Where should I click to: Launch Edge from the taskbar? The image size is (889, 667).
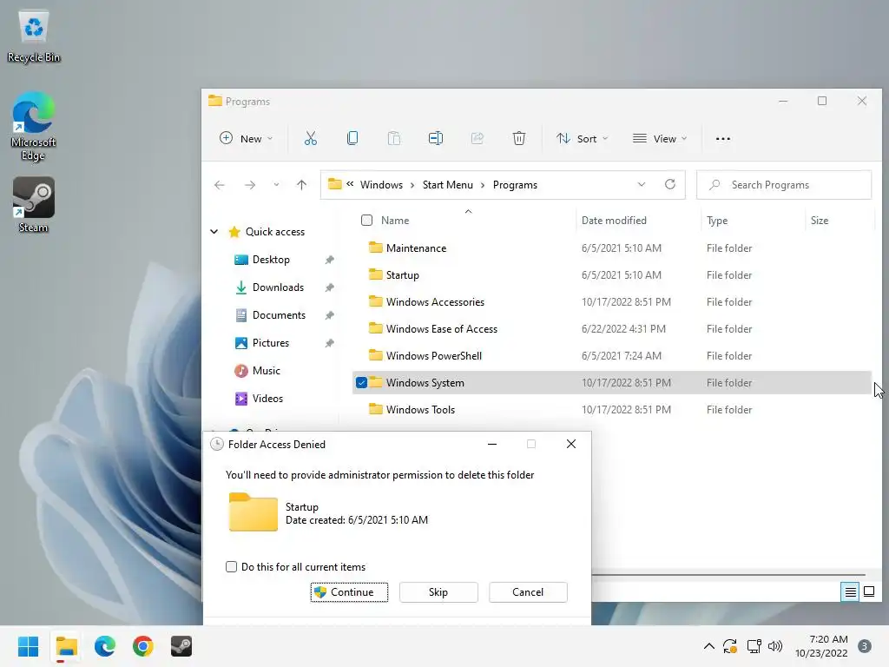pyautogui.click(x=105, y=646)
